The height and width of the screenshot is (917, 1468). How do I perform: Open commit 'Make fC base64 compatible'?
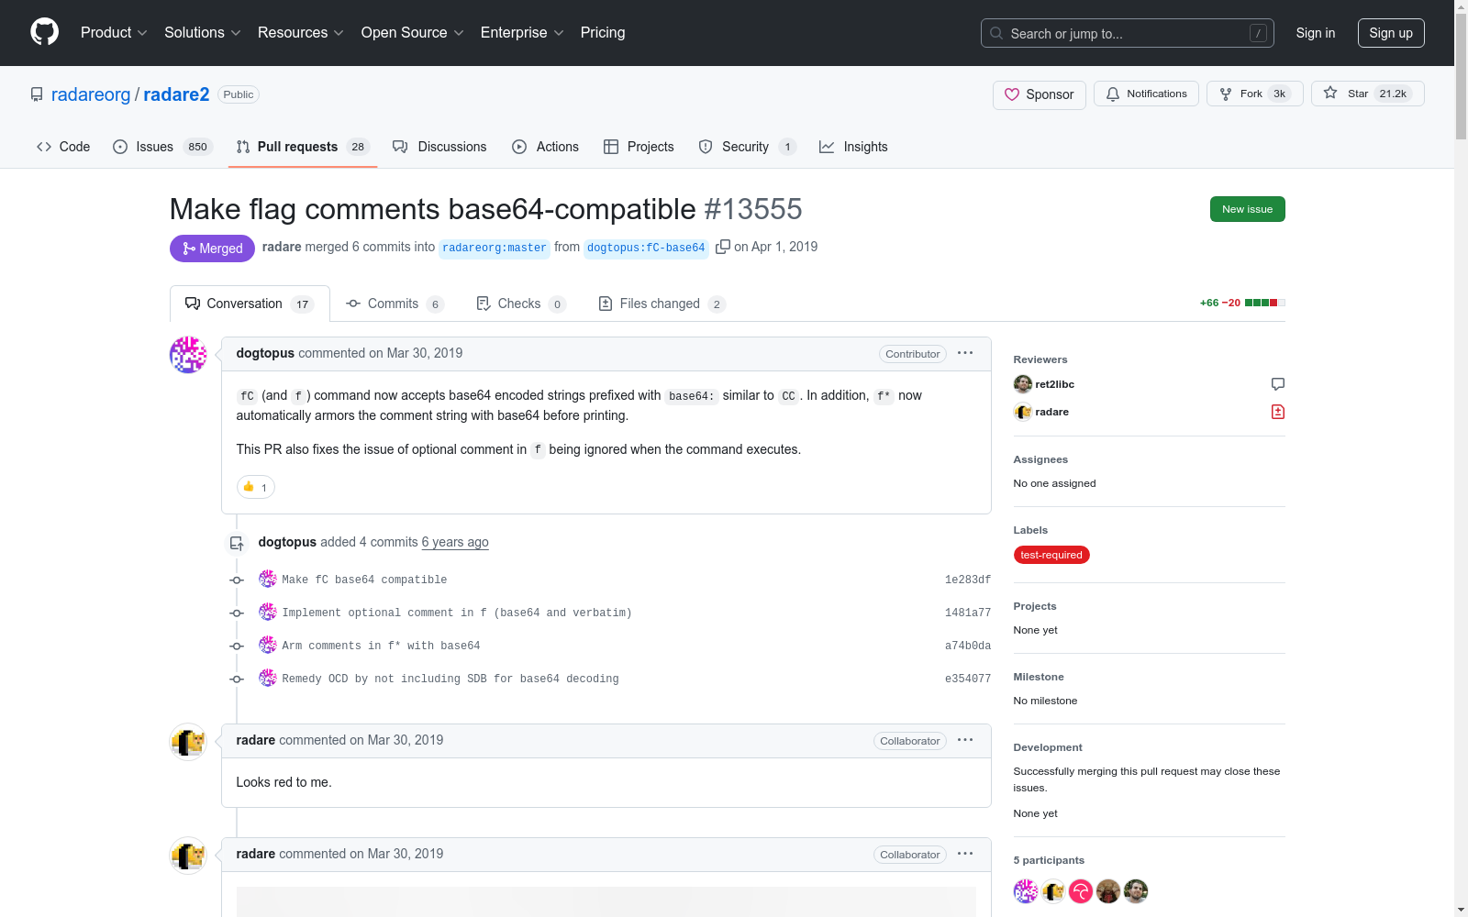click(x=364, y=580)
